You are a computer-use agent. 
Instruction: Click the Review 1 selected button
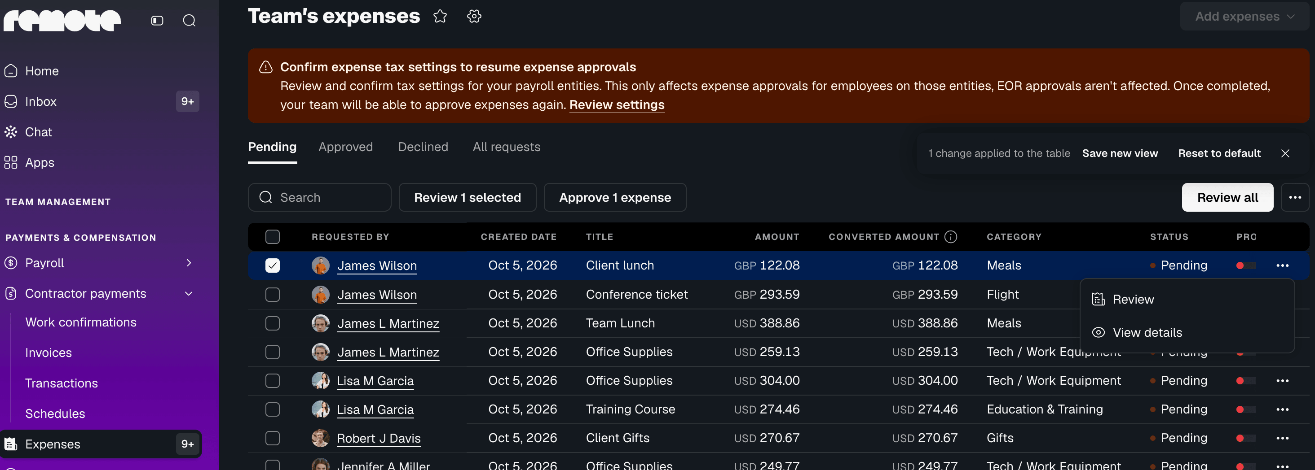[x=467, y=197]
